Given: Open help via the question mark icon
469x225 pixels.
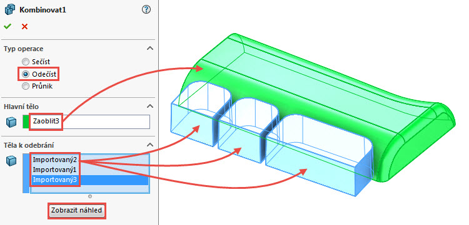Looking at the screenshot, I should (146, 9).
